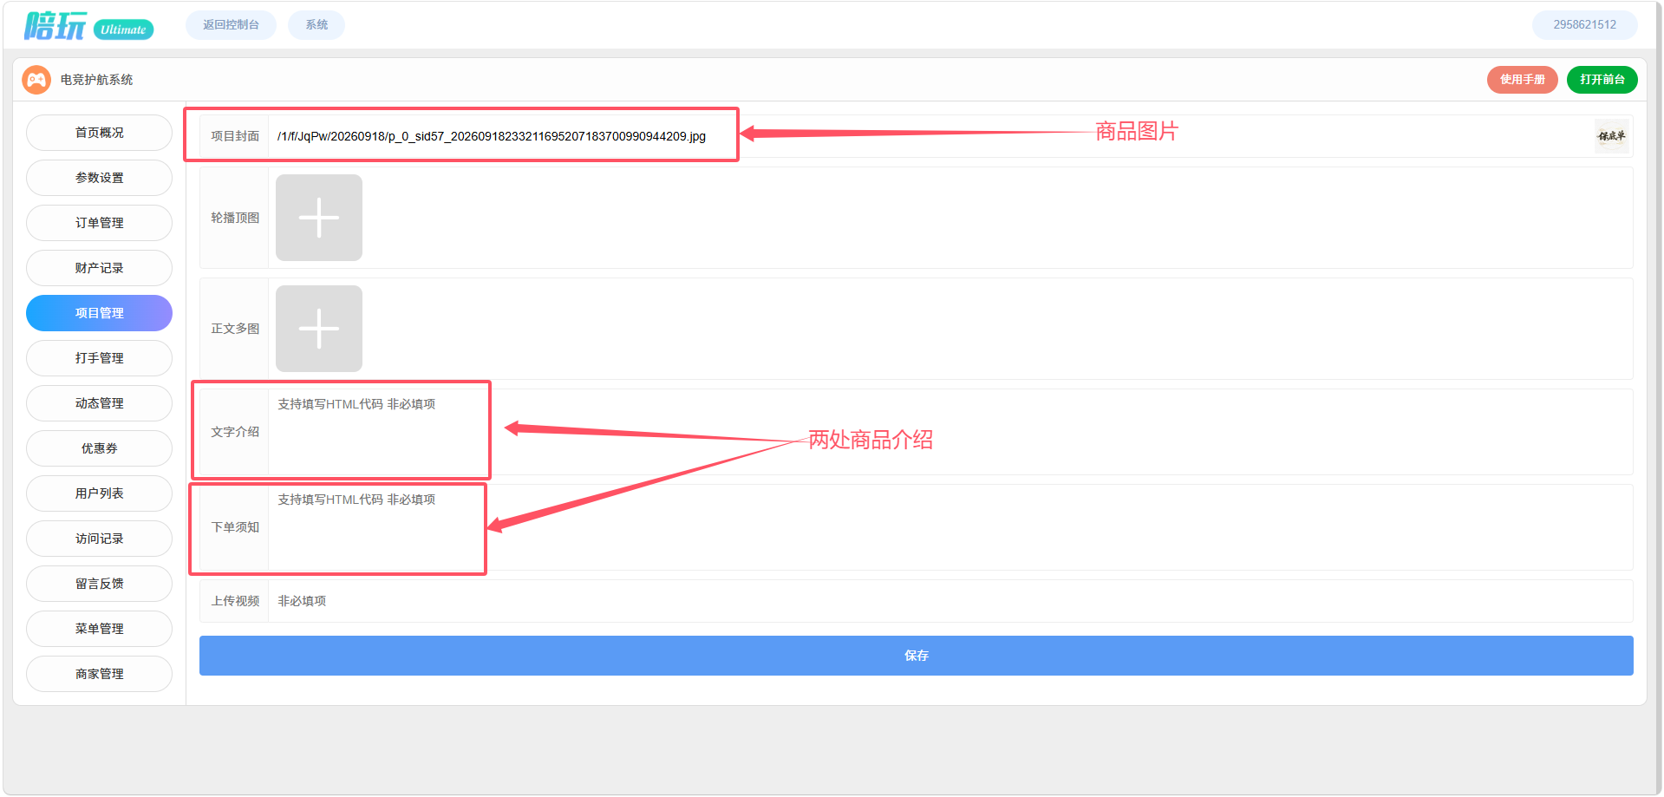The image size is (1664, 797).
Task: Open the 使用手册 manual
Action: [x=1522, y=80]
